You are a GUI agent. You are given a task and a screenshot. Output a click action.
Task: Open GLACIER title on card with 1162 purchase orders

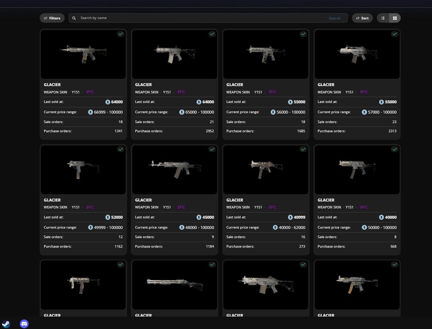[x=52, y=200]
